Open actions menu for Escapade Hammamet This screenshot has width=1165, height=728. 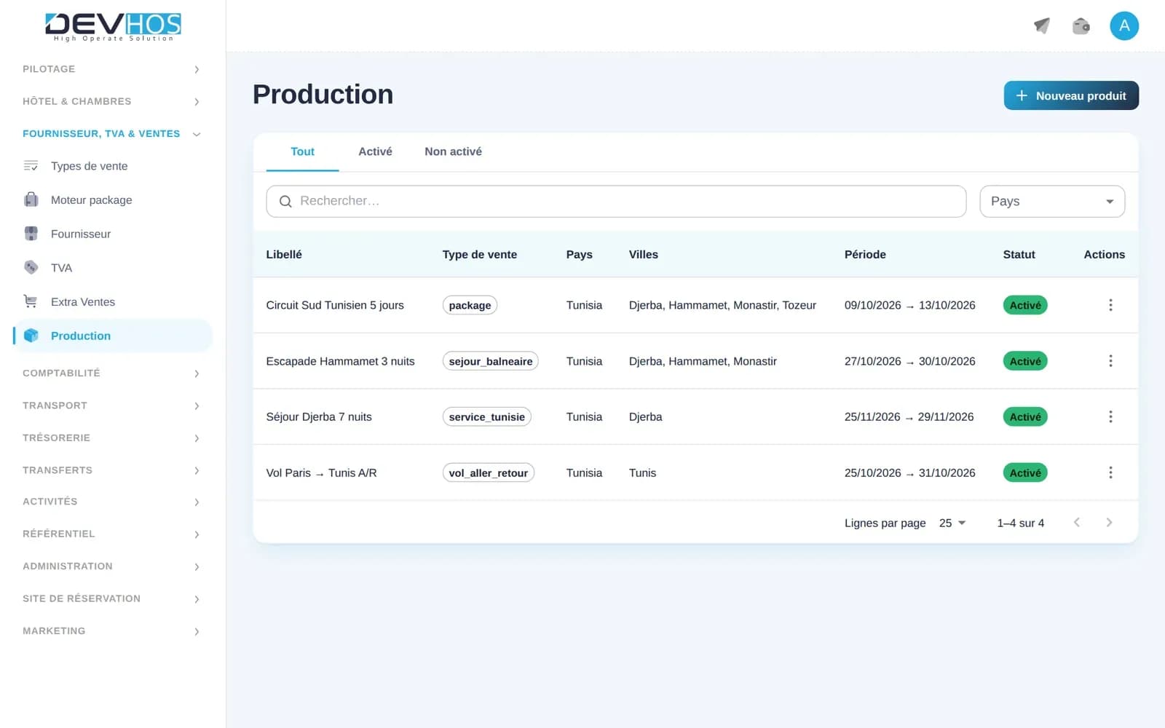[x=1110, y=361]
